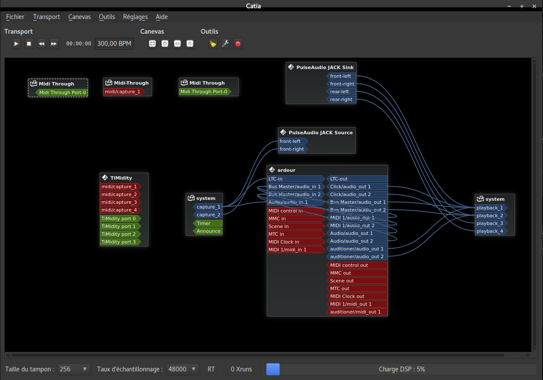Open JACK configuration with wrench icon

pyautogui.click(x=225, y=44)
